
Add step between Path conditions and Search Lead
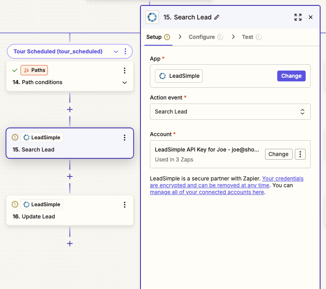[x=70, y=109]
